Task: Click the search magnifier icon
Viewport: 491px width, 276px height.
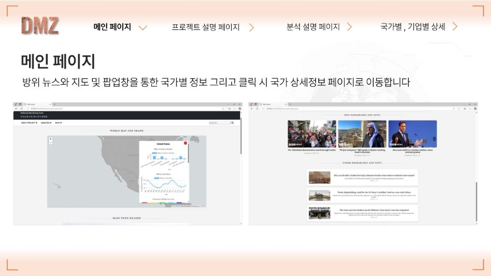Action: tap(233, 123)
